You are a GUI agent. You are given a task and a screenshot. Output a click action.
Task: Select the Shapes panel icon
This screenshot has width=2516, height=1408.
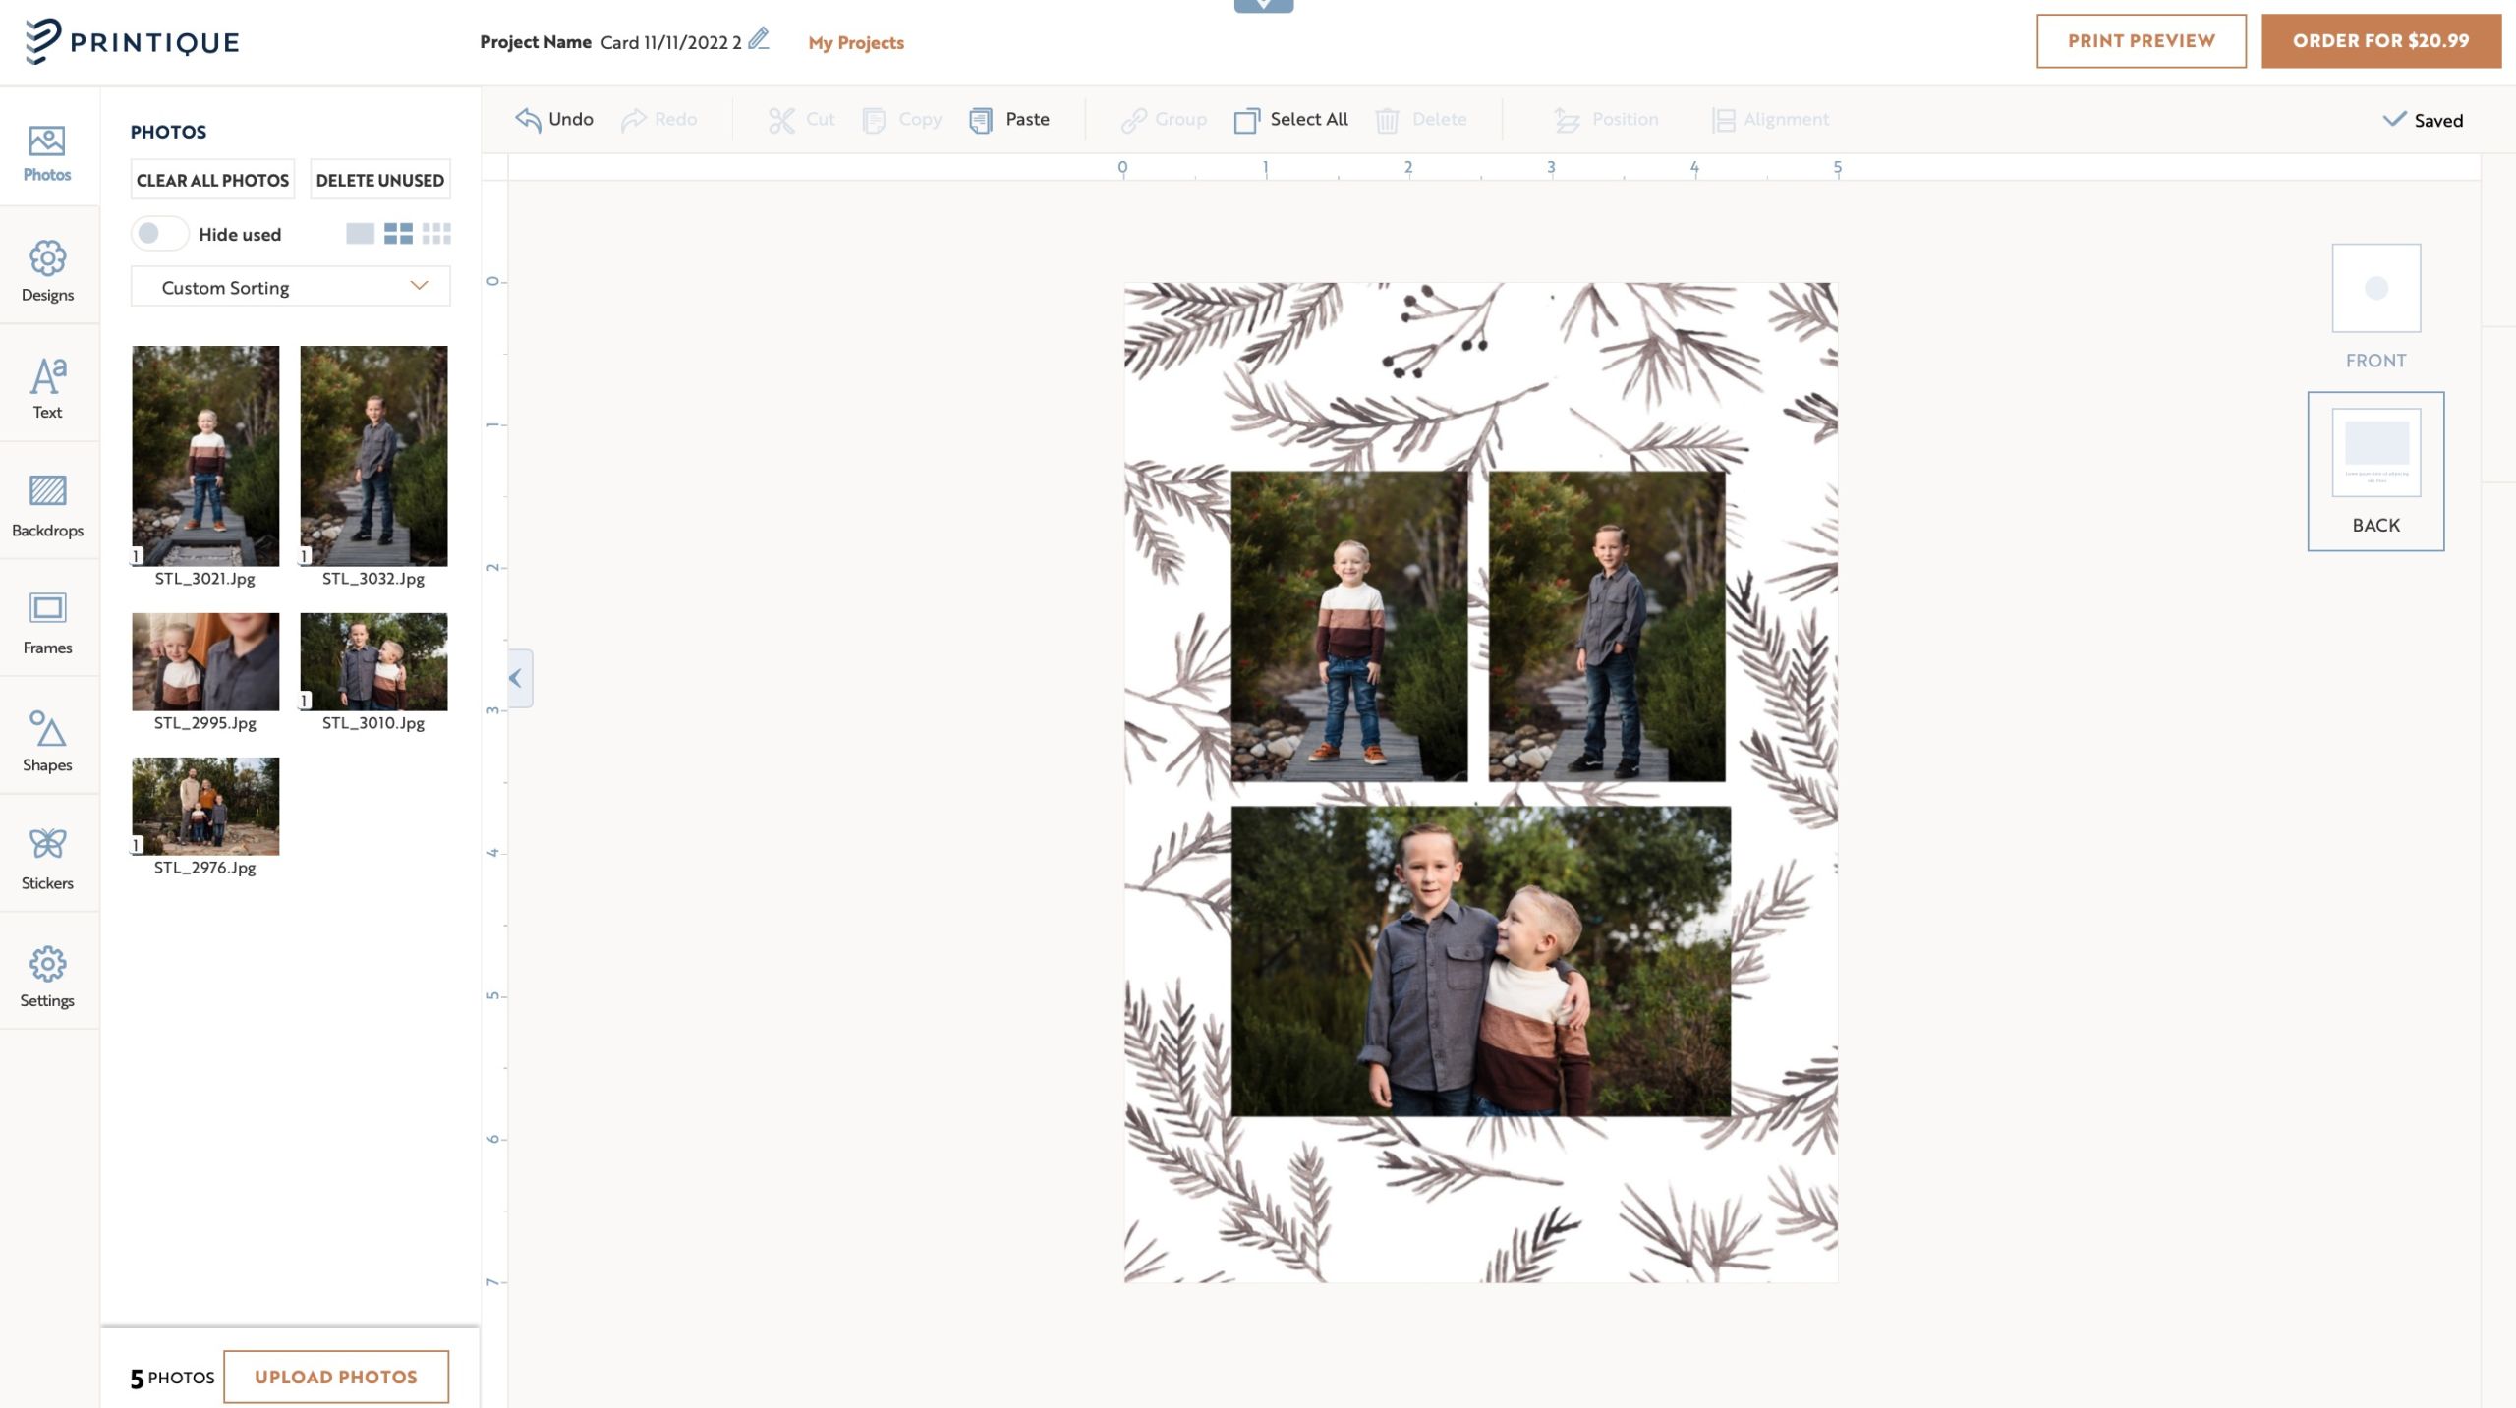click(46, 738)
